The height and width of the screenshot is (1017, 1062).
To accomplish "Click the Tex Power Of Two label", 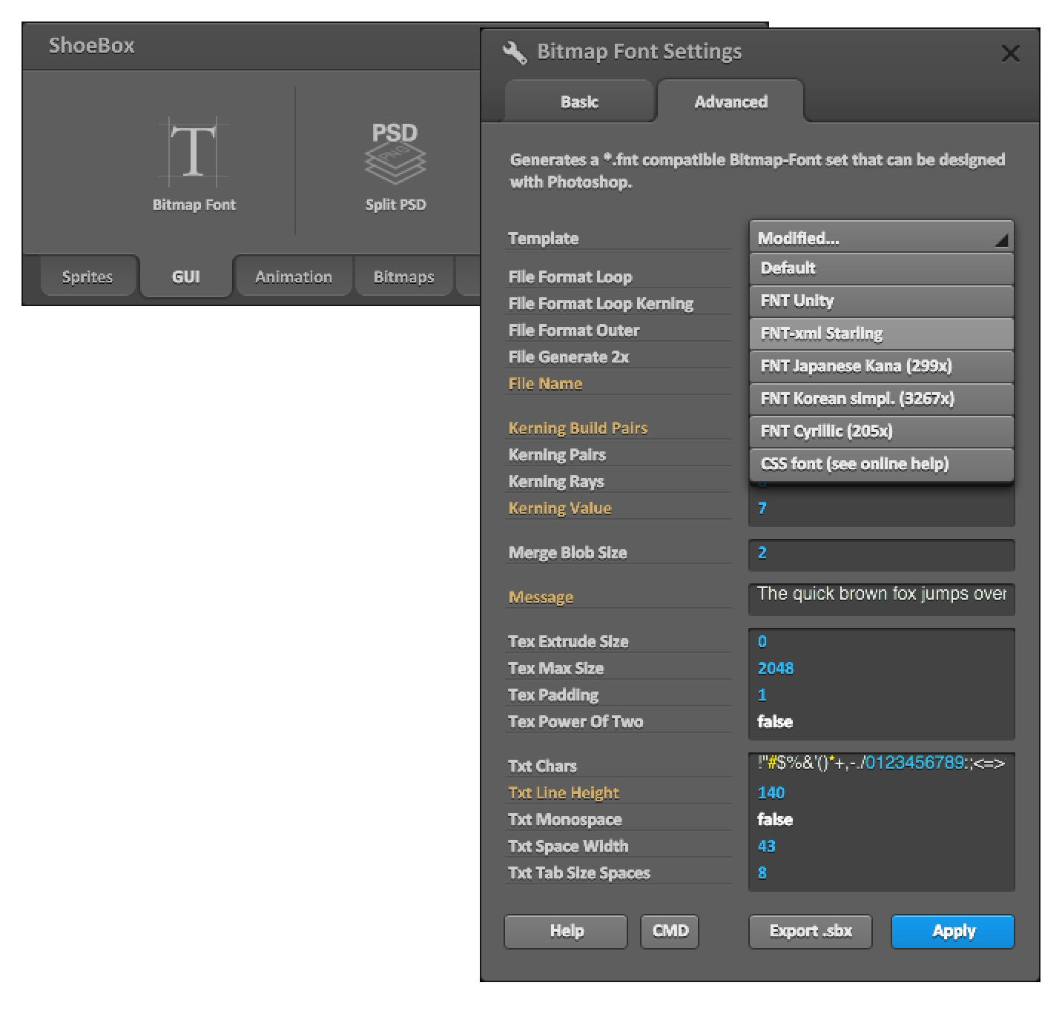I will coord(575,722).
